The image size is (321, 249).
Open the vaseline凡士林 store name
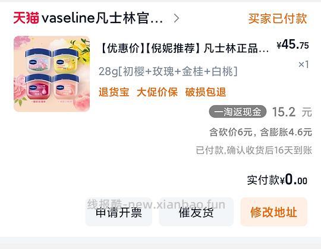click(102, 18)
